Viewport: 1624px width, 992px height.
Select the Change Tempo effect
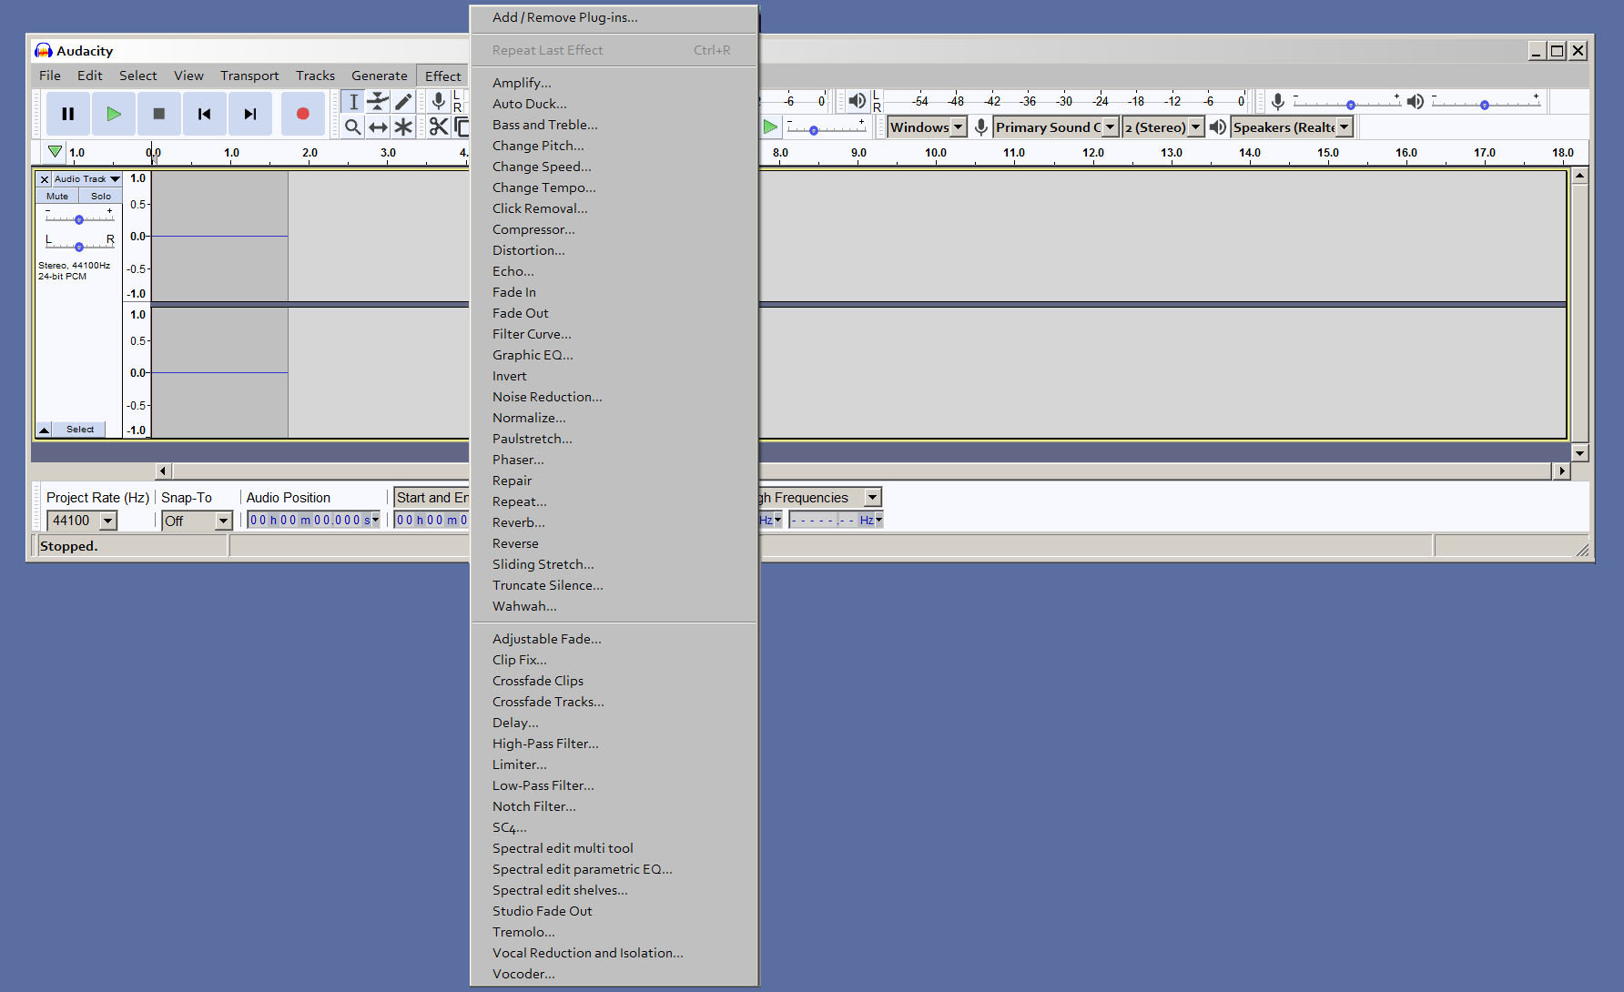tap(614, 187)
